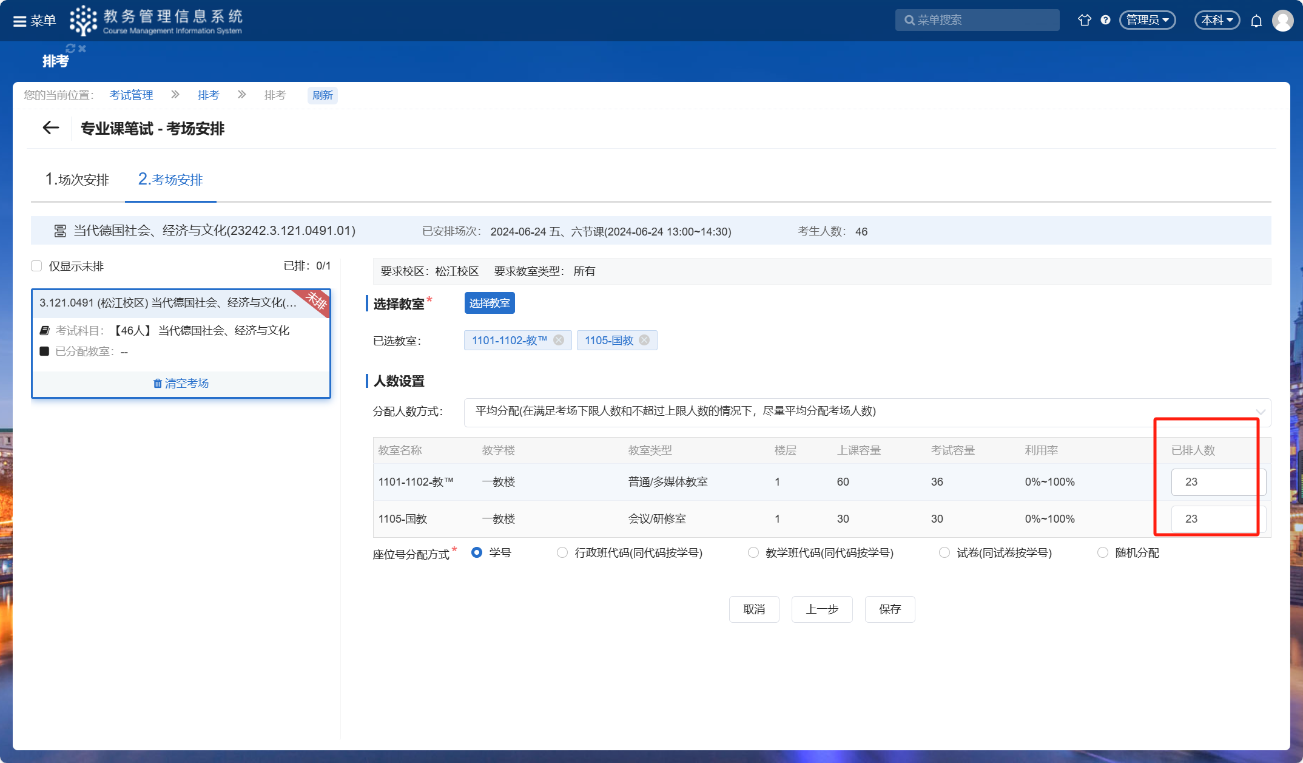Select 行政班代码 seat allocation radio

point(562,552)
